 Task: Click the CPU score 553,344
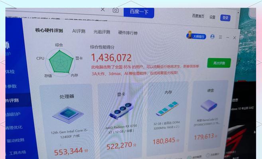pyautogui.click(x=69, y=151)
